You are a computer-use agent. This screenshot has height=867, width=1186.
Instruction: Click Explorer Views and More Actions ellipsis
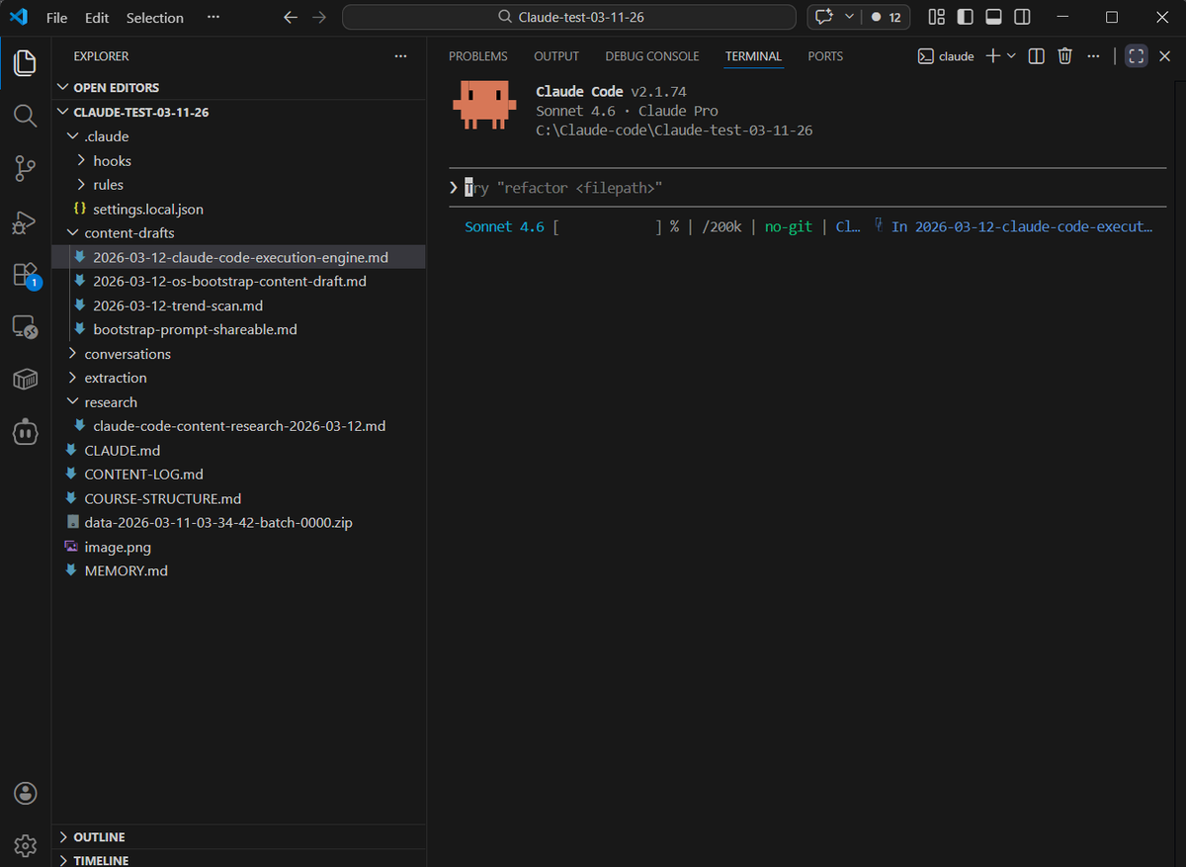click(x=400, y=56)
